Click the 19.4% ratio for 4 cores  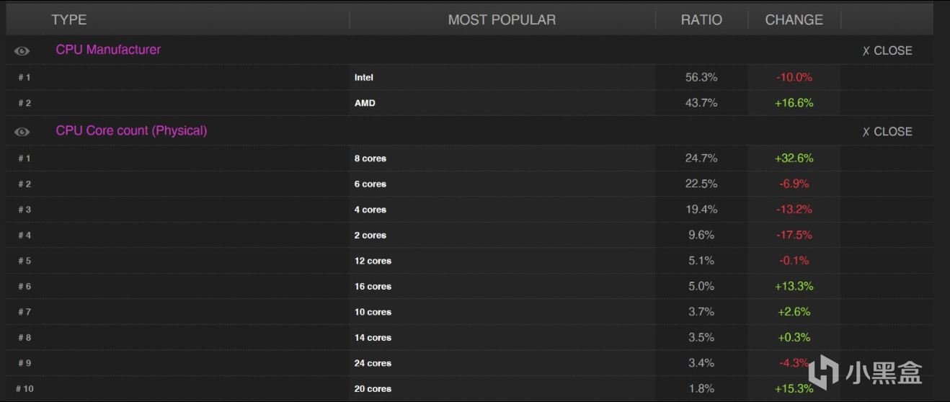coord(701,210)
